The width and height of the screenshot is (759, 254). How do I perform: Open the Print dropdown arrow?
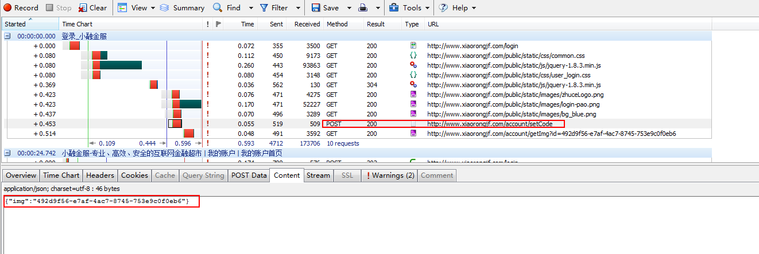point(377,8)
